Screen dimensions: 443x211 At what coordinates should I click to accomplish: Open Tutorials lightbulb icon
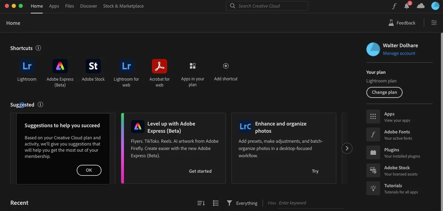click(x=373, y=189)
